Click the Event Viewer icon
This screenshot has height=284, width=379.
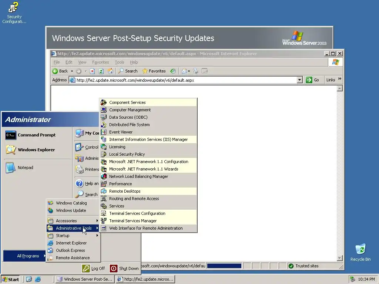click(x=104, y=132)
